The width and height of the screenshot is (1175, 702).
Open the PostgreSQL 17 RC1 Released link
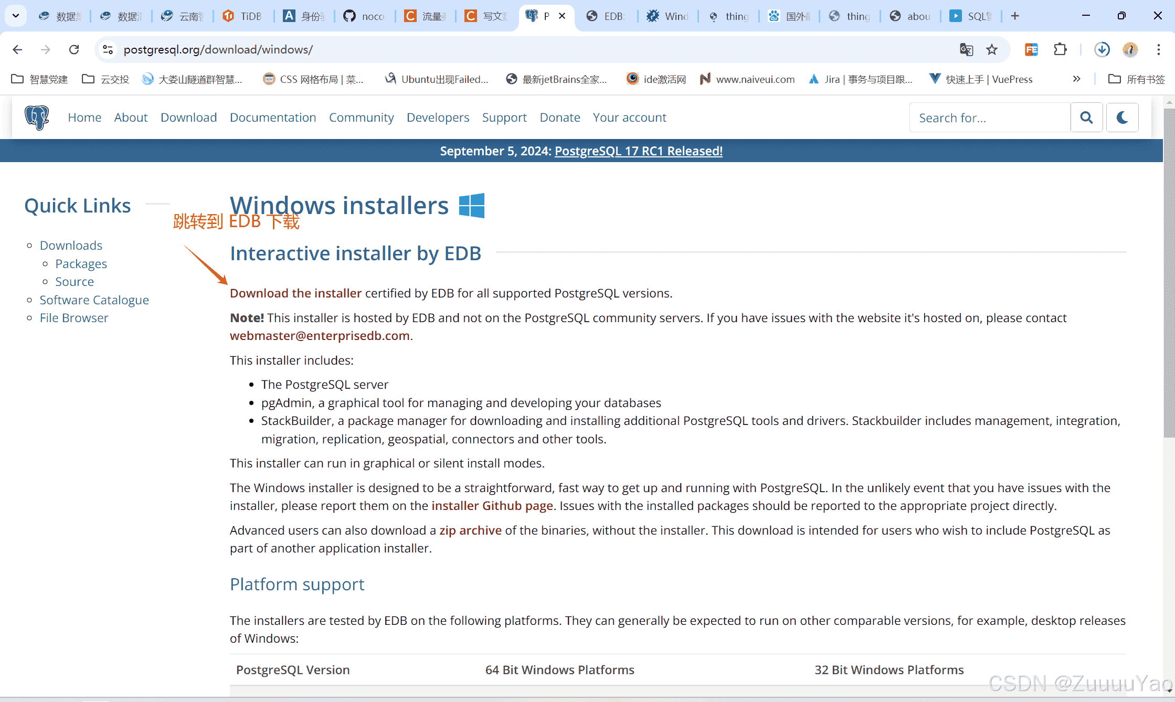639,151
